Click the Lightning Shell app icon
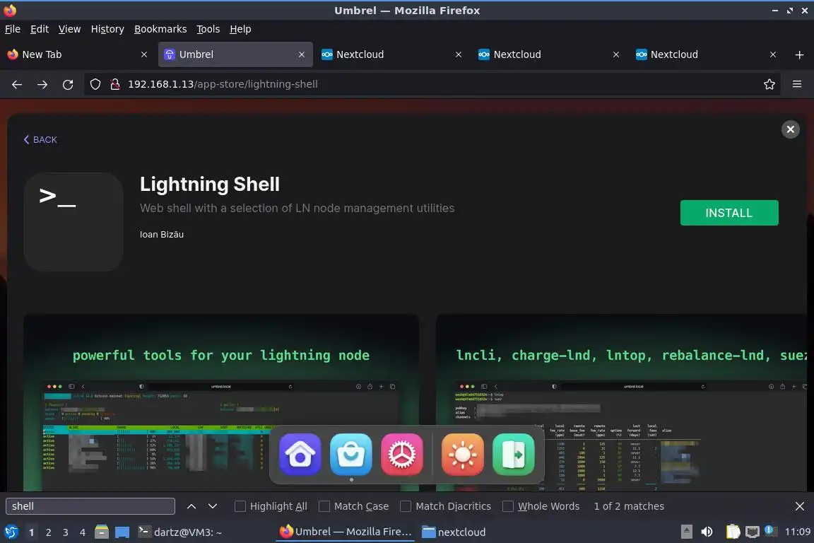Screen dimensions: 814x543 click(73, 222)
